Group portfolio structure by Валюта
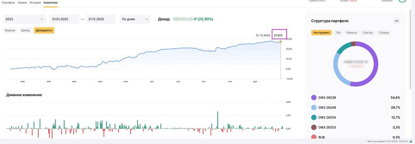This screenshot has width=415, height=144. 352,33
